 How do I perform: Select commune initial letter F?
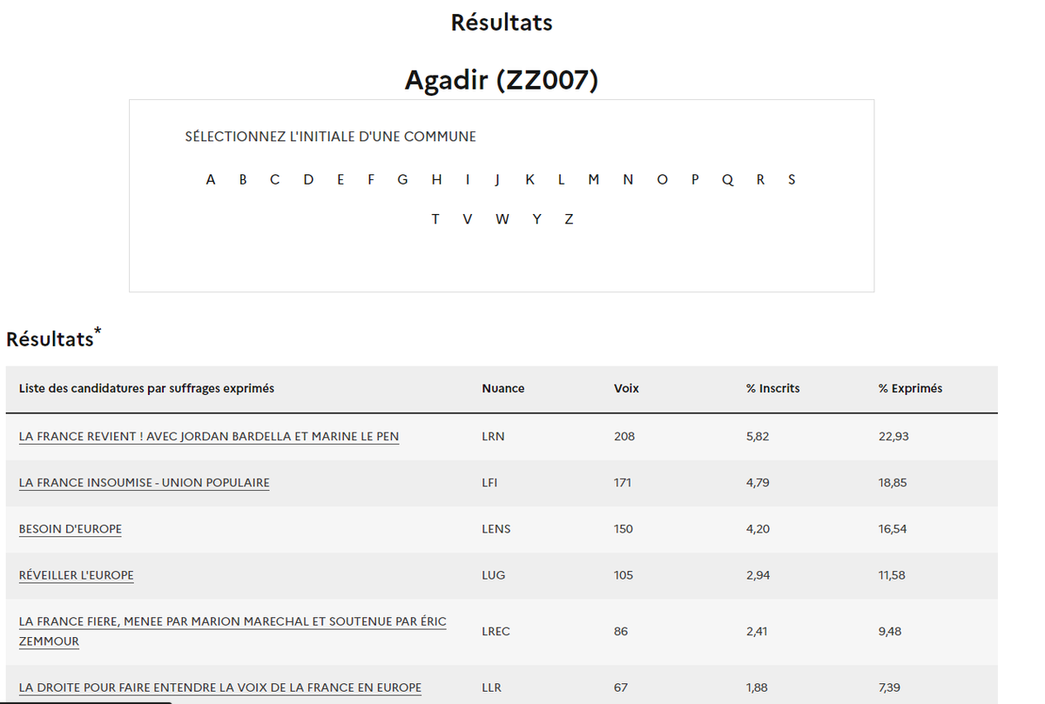(x=371, y=180)
